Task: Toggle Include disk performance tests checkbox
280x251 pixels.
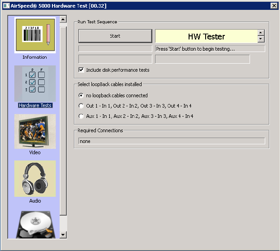Action: [81, 69]
